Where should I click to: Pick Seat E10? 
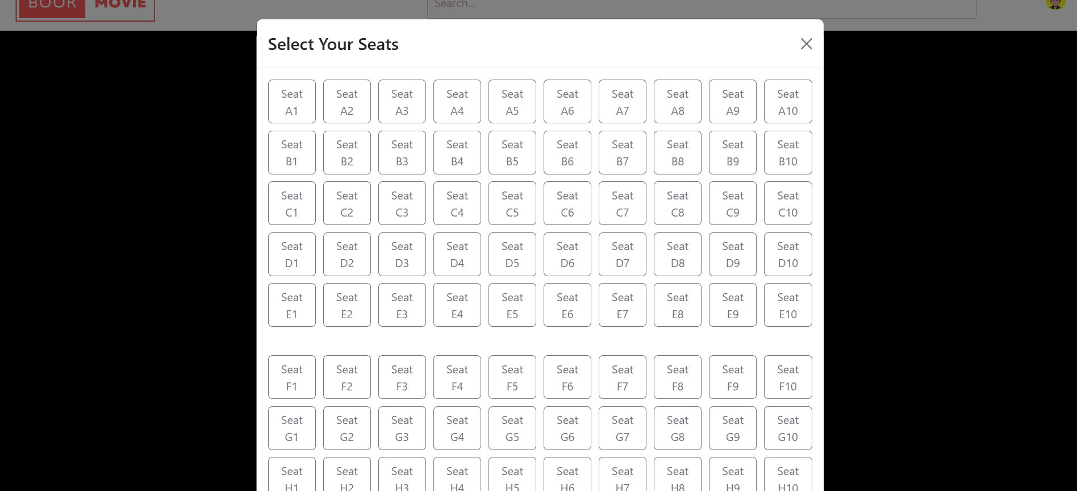(x=788, y=305)
